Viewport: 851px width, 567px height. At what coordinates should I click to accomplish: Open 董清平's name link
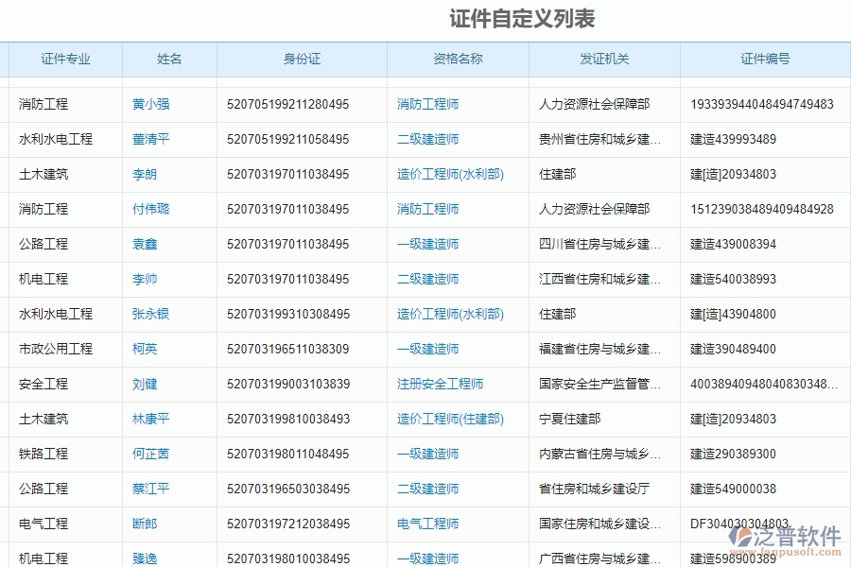pos(150,139)
